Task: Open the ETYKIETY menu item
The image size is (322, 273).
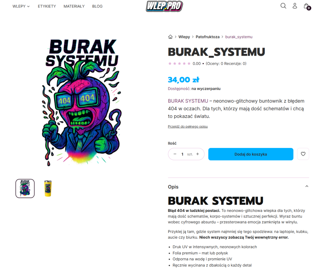Action: 47,6
